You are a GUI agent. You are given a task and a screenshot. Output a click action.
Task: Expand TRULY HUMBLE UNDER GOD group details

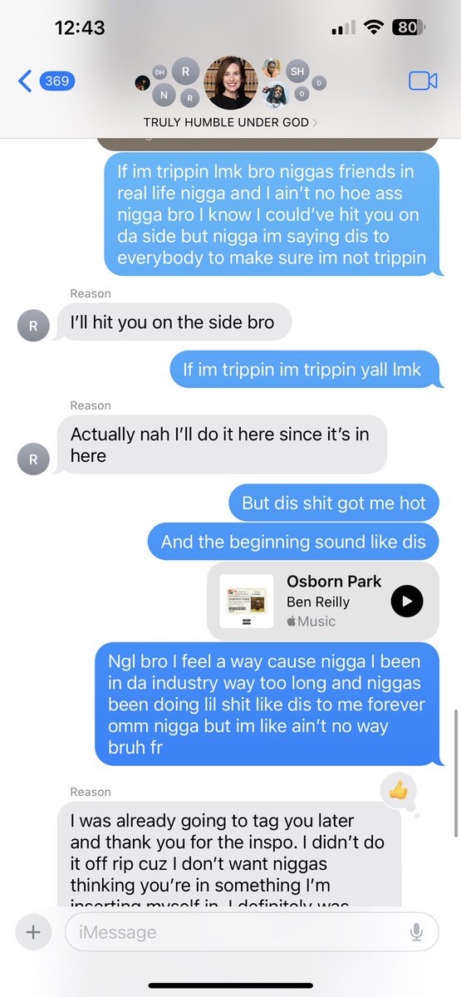click(231, 122)
